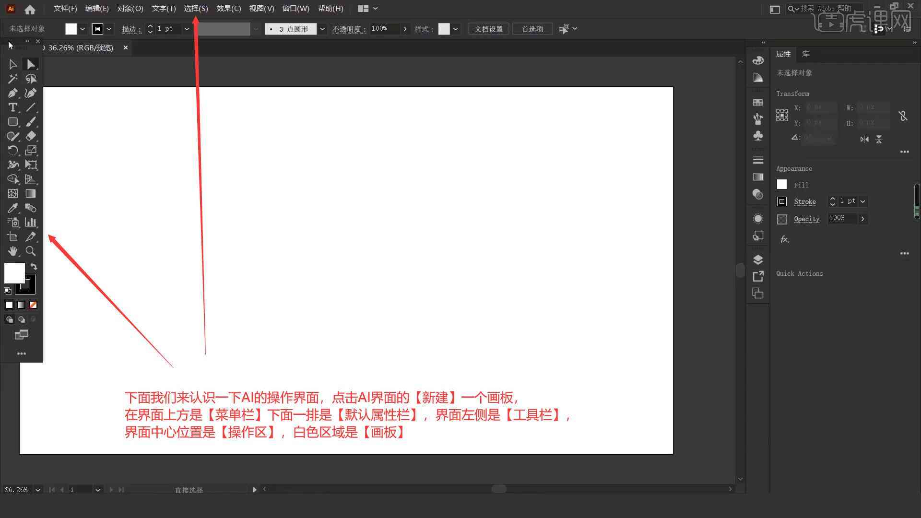Select the Type tool
This screenshot has width=921, height=518.
coord(12,107)
